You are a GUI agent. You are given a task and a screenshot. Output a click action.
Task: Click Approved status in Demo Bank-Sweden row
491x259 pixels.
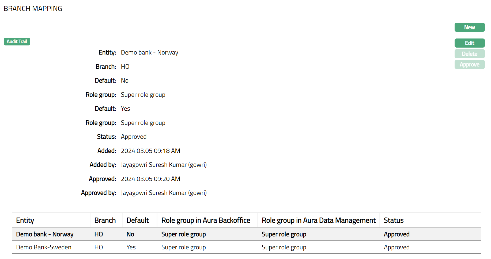coord(396,247)
